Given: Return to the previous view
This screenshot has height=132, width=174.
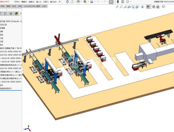Looking at the screenshot, I should point(125,7).
